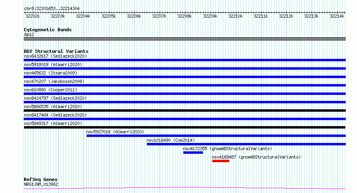Click the blue bar under nsv5927016
This screenshot has height=193, width=357.
point(216,136)
